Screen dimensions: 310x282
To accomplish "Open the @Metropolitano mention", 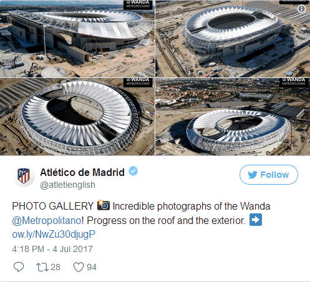I will tap(47, 220).
